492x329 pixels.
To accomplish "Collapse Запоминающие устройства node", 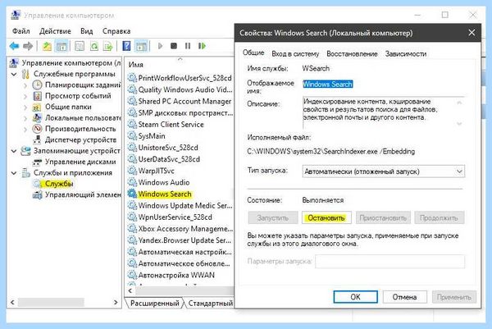I will (x=14, y=151).
